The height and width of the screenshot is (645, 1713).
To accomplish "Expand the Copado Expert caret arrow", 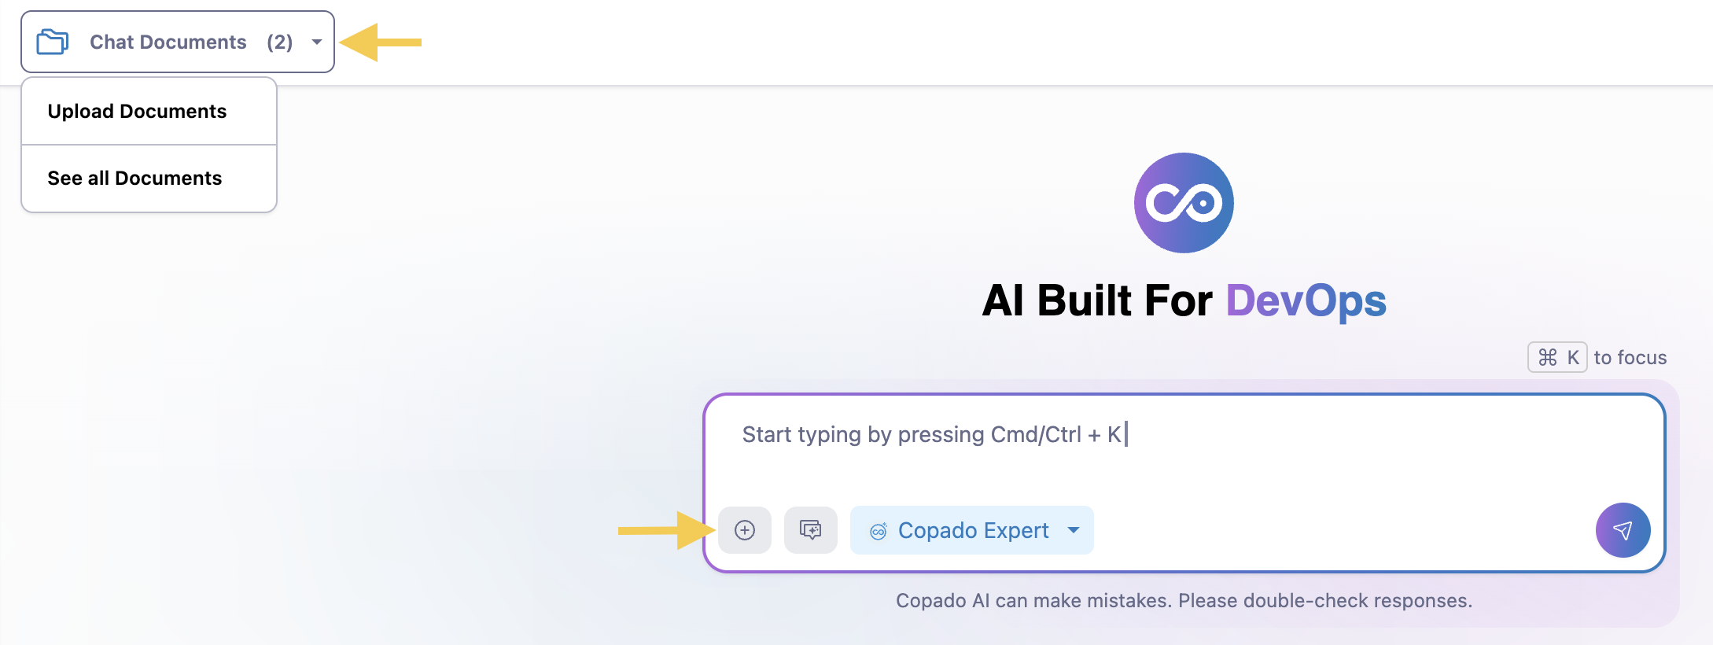I will (x=1074, y=530).
